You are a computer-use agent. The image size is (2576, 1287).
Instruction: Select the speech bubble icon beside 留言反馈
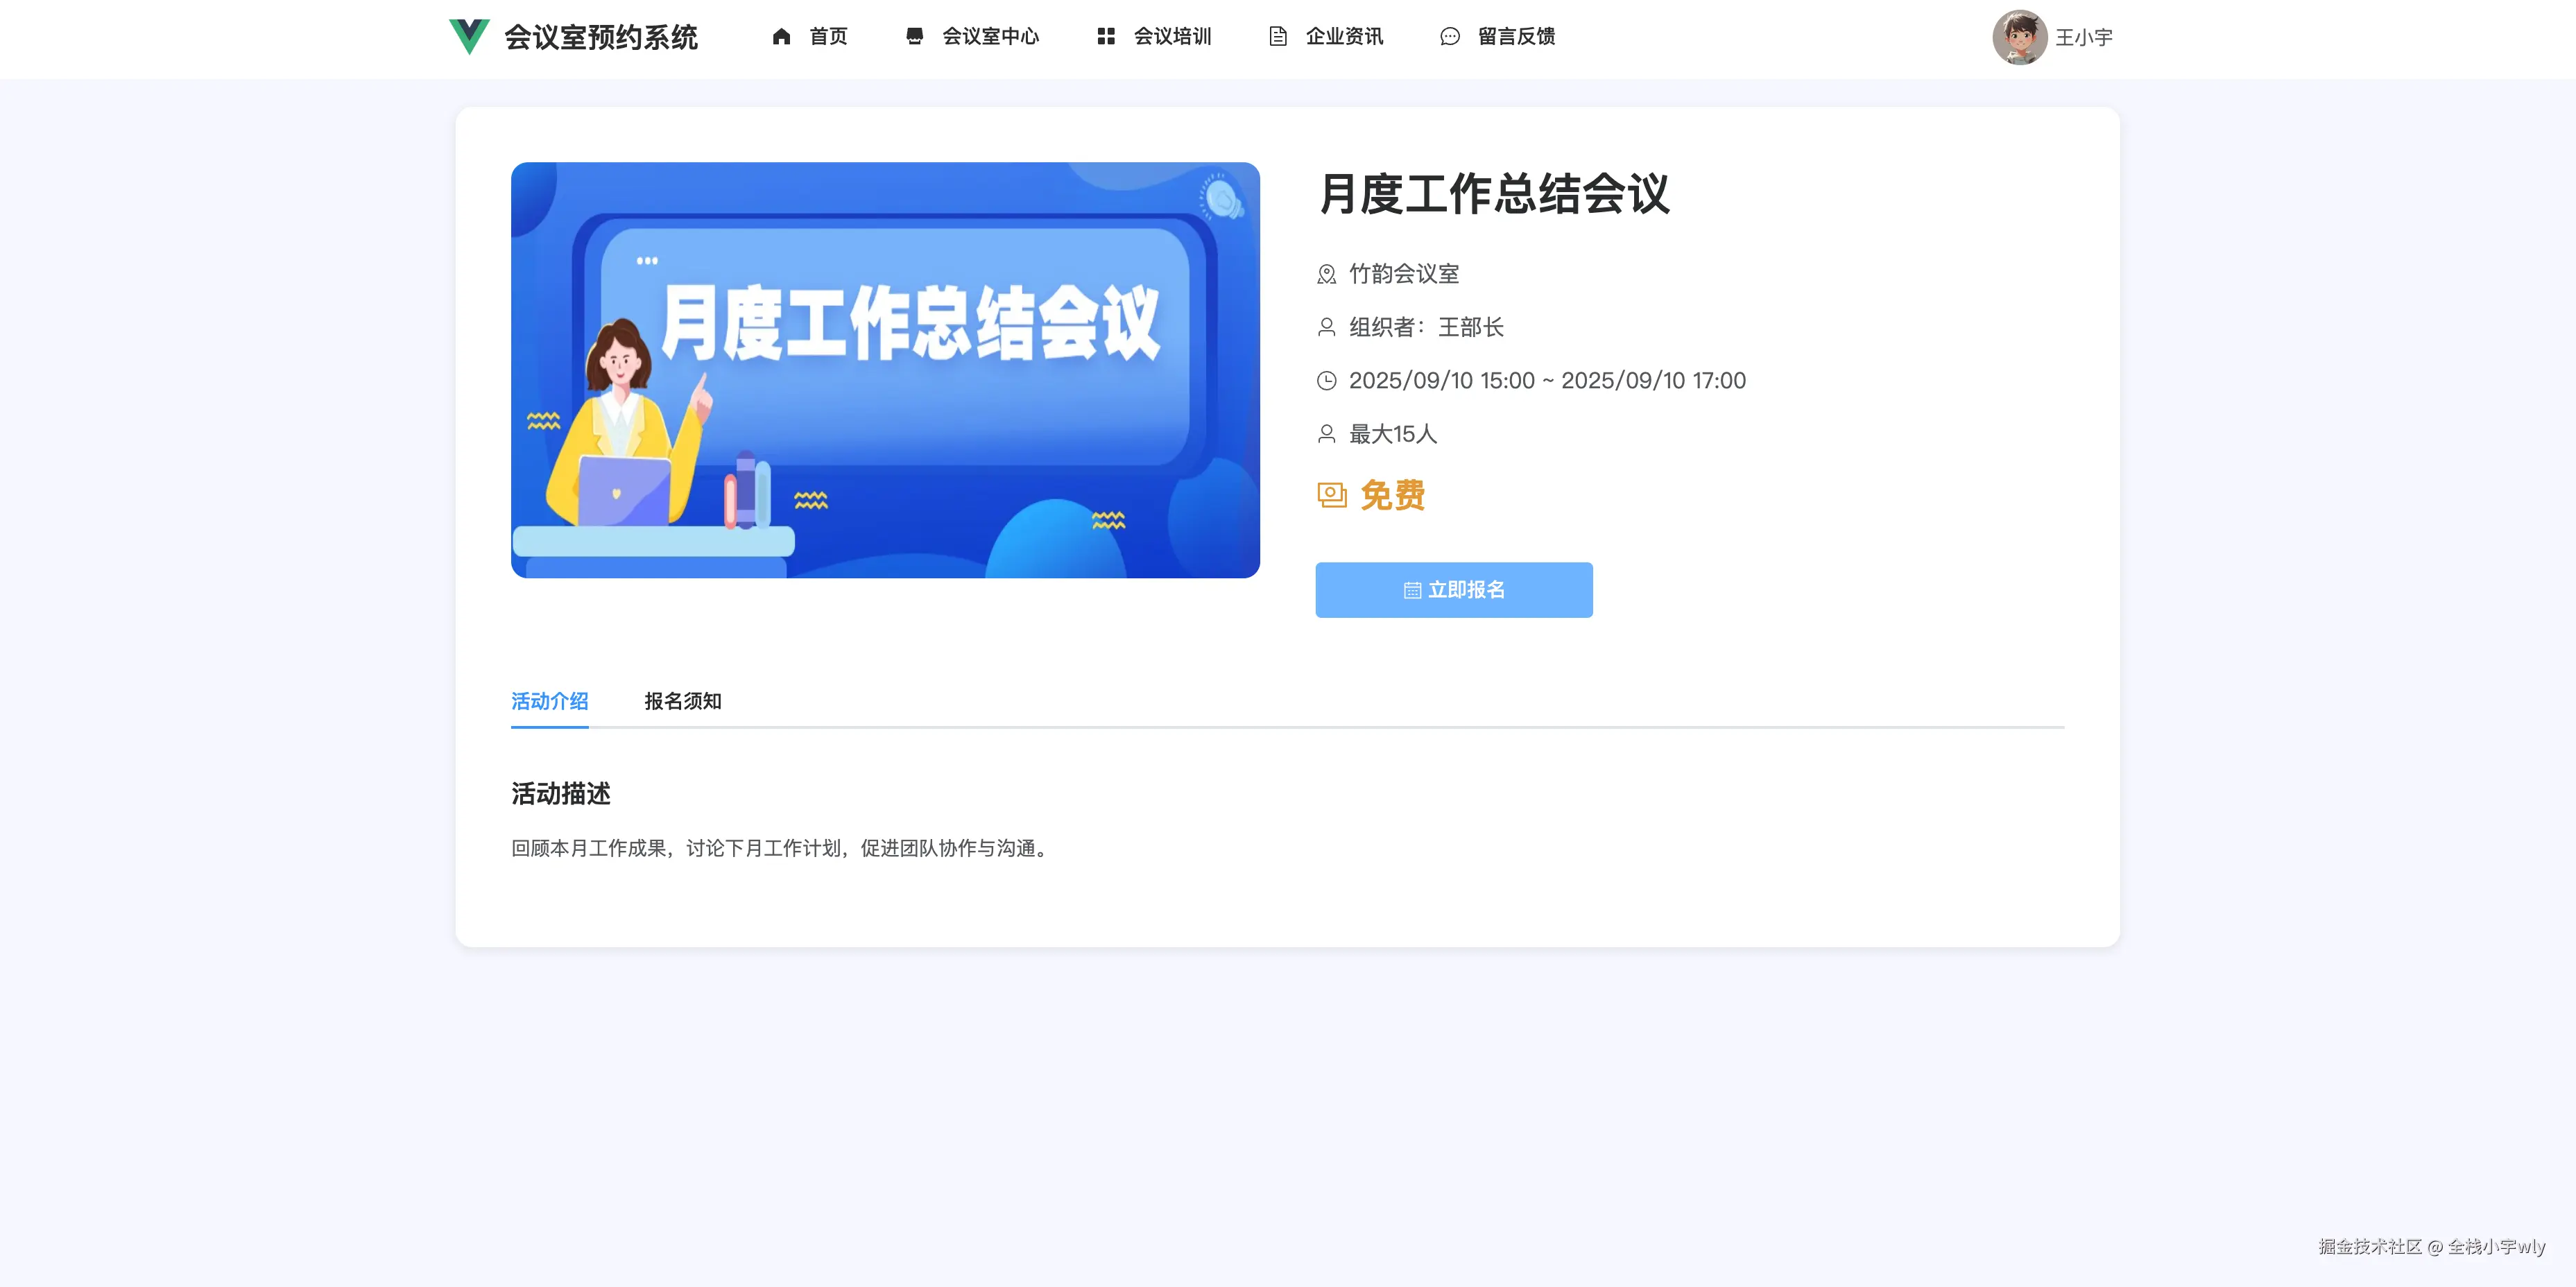(1449, 36)
